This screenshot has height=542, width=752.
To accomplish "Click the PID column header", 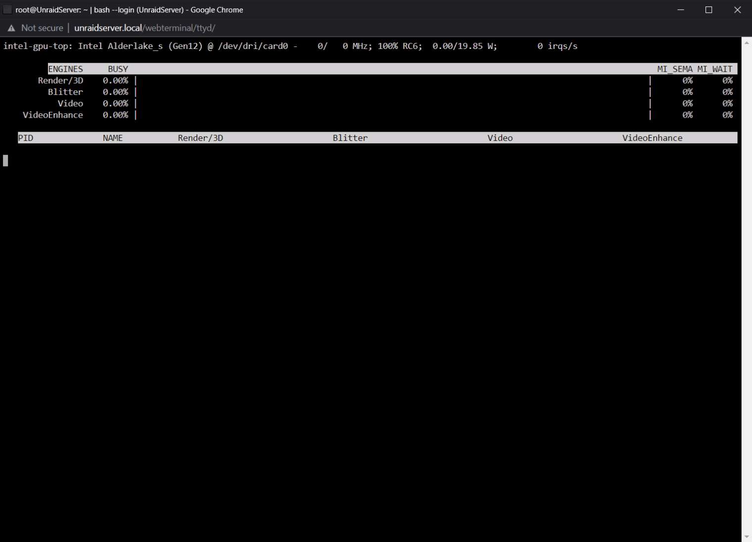I will point(25,137).
